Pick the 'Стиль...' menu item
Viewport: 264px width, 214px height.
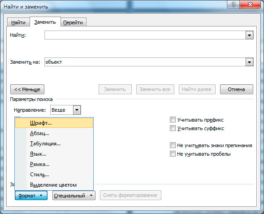click(54, 175)
